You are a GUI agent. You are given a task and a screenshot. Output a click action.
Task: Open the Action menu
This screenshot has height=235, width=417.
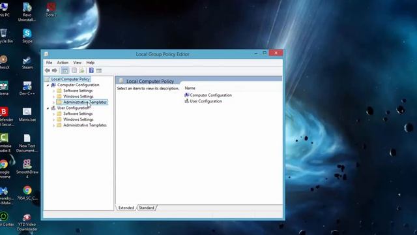point(63,63)
